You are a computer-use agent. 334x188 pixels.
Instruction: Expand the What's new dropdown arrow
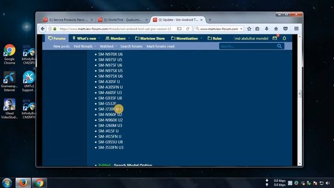99,39
